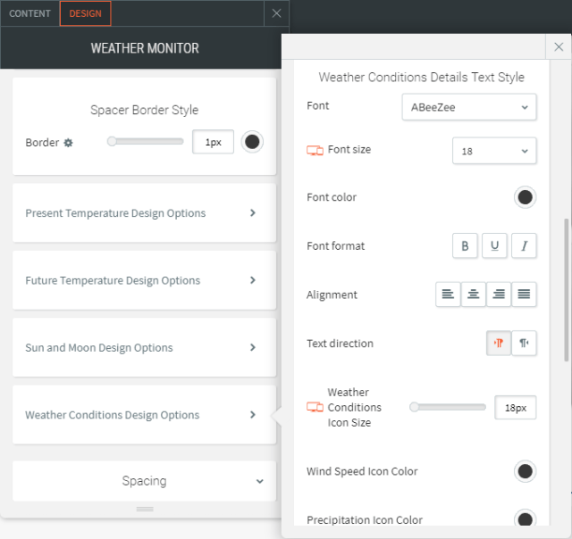Open the Font dropdown showing ABeeZee

tap(469, 107)
